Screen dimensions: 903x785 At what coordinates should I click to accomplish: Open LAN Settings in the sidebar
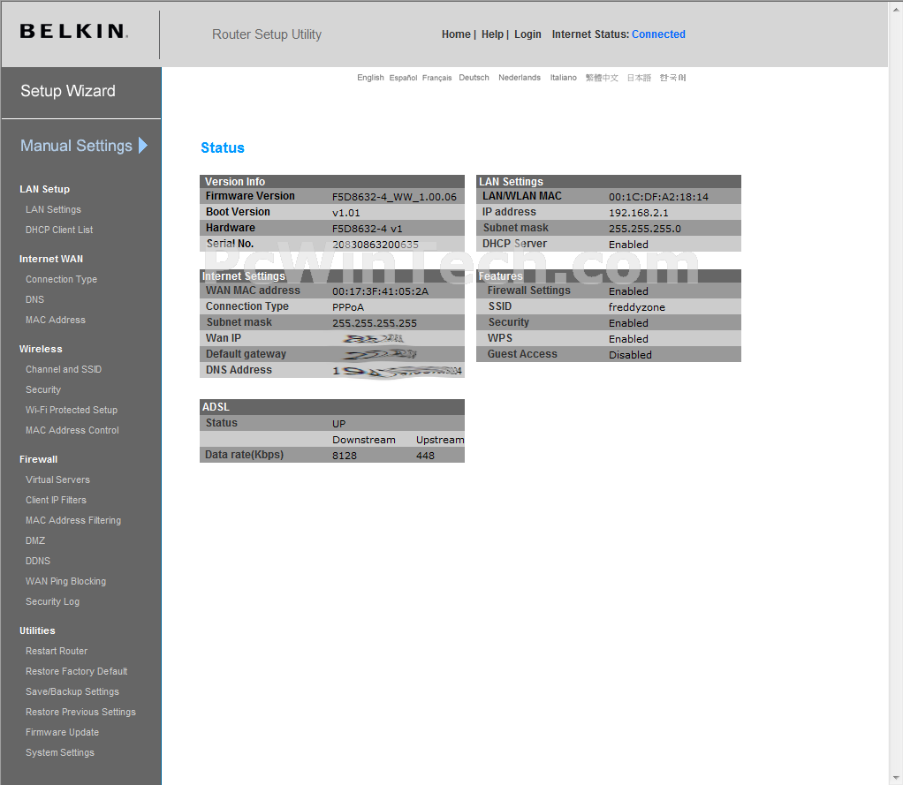[53, 209]
